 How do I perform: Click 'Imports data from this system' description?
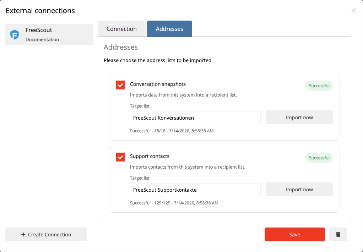point(183,95)
